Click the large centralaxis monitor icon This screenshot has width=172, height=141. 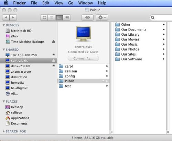tap(83, 34)
